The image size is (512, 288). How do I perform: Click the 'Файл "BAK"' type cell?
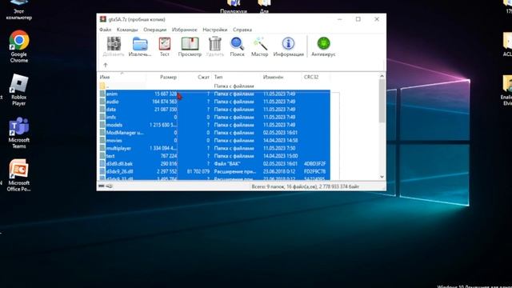227,163
